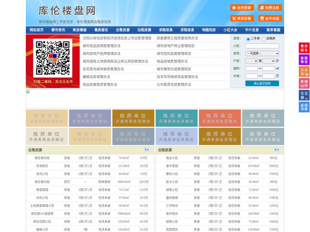The width and height of the screenshot is (310, 232).
Task: Open the 新房楼盘 navigation item
Action: [x=80, y=30]
